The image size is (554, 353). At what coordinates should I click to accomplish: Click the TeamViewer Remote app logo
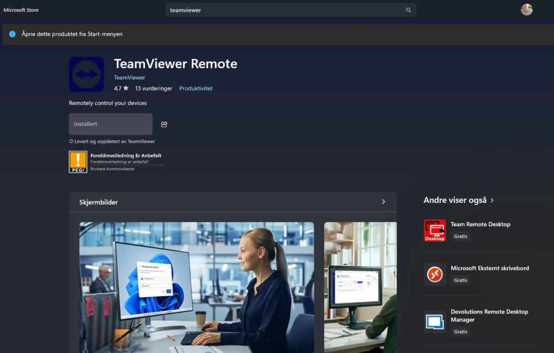click(x=87, y=74)
